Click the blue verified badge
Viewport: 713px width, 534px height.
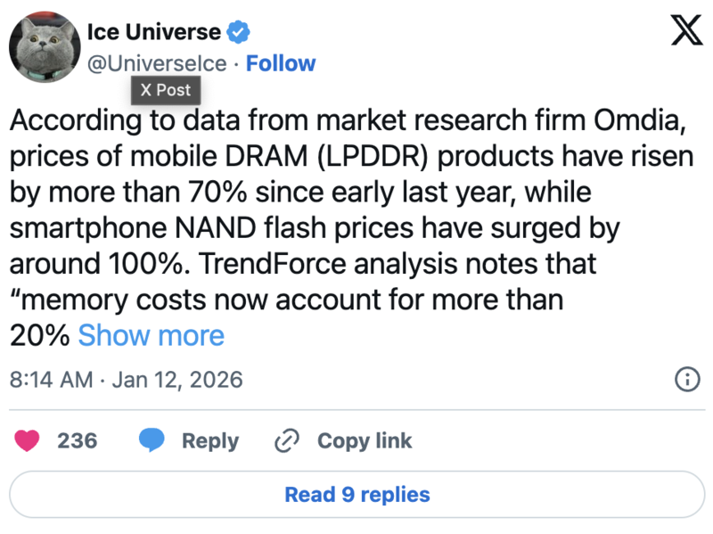point(239,33)
